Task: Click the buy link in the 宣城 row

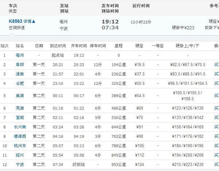Action: pos(216,118)
